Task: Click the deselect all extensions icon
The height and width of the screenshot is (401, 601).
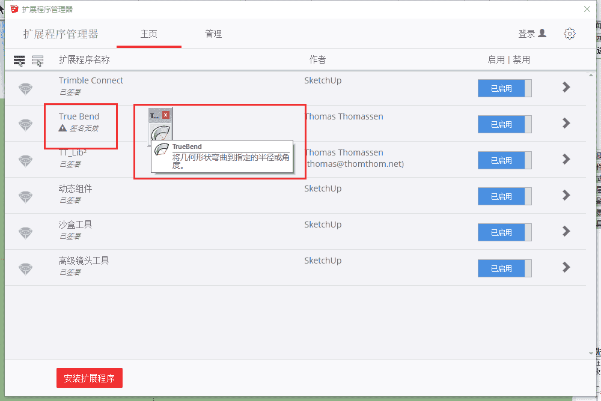Action: (x=37, y=61)
